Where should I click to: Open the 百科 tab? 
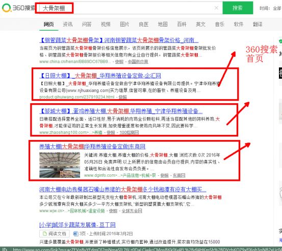point(182,24)
